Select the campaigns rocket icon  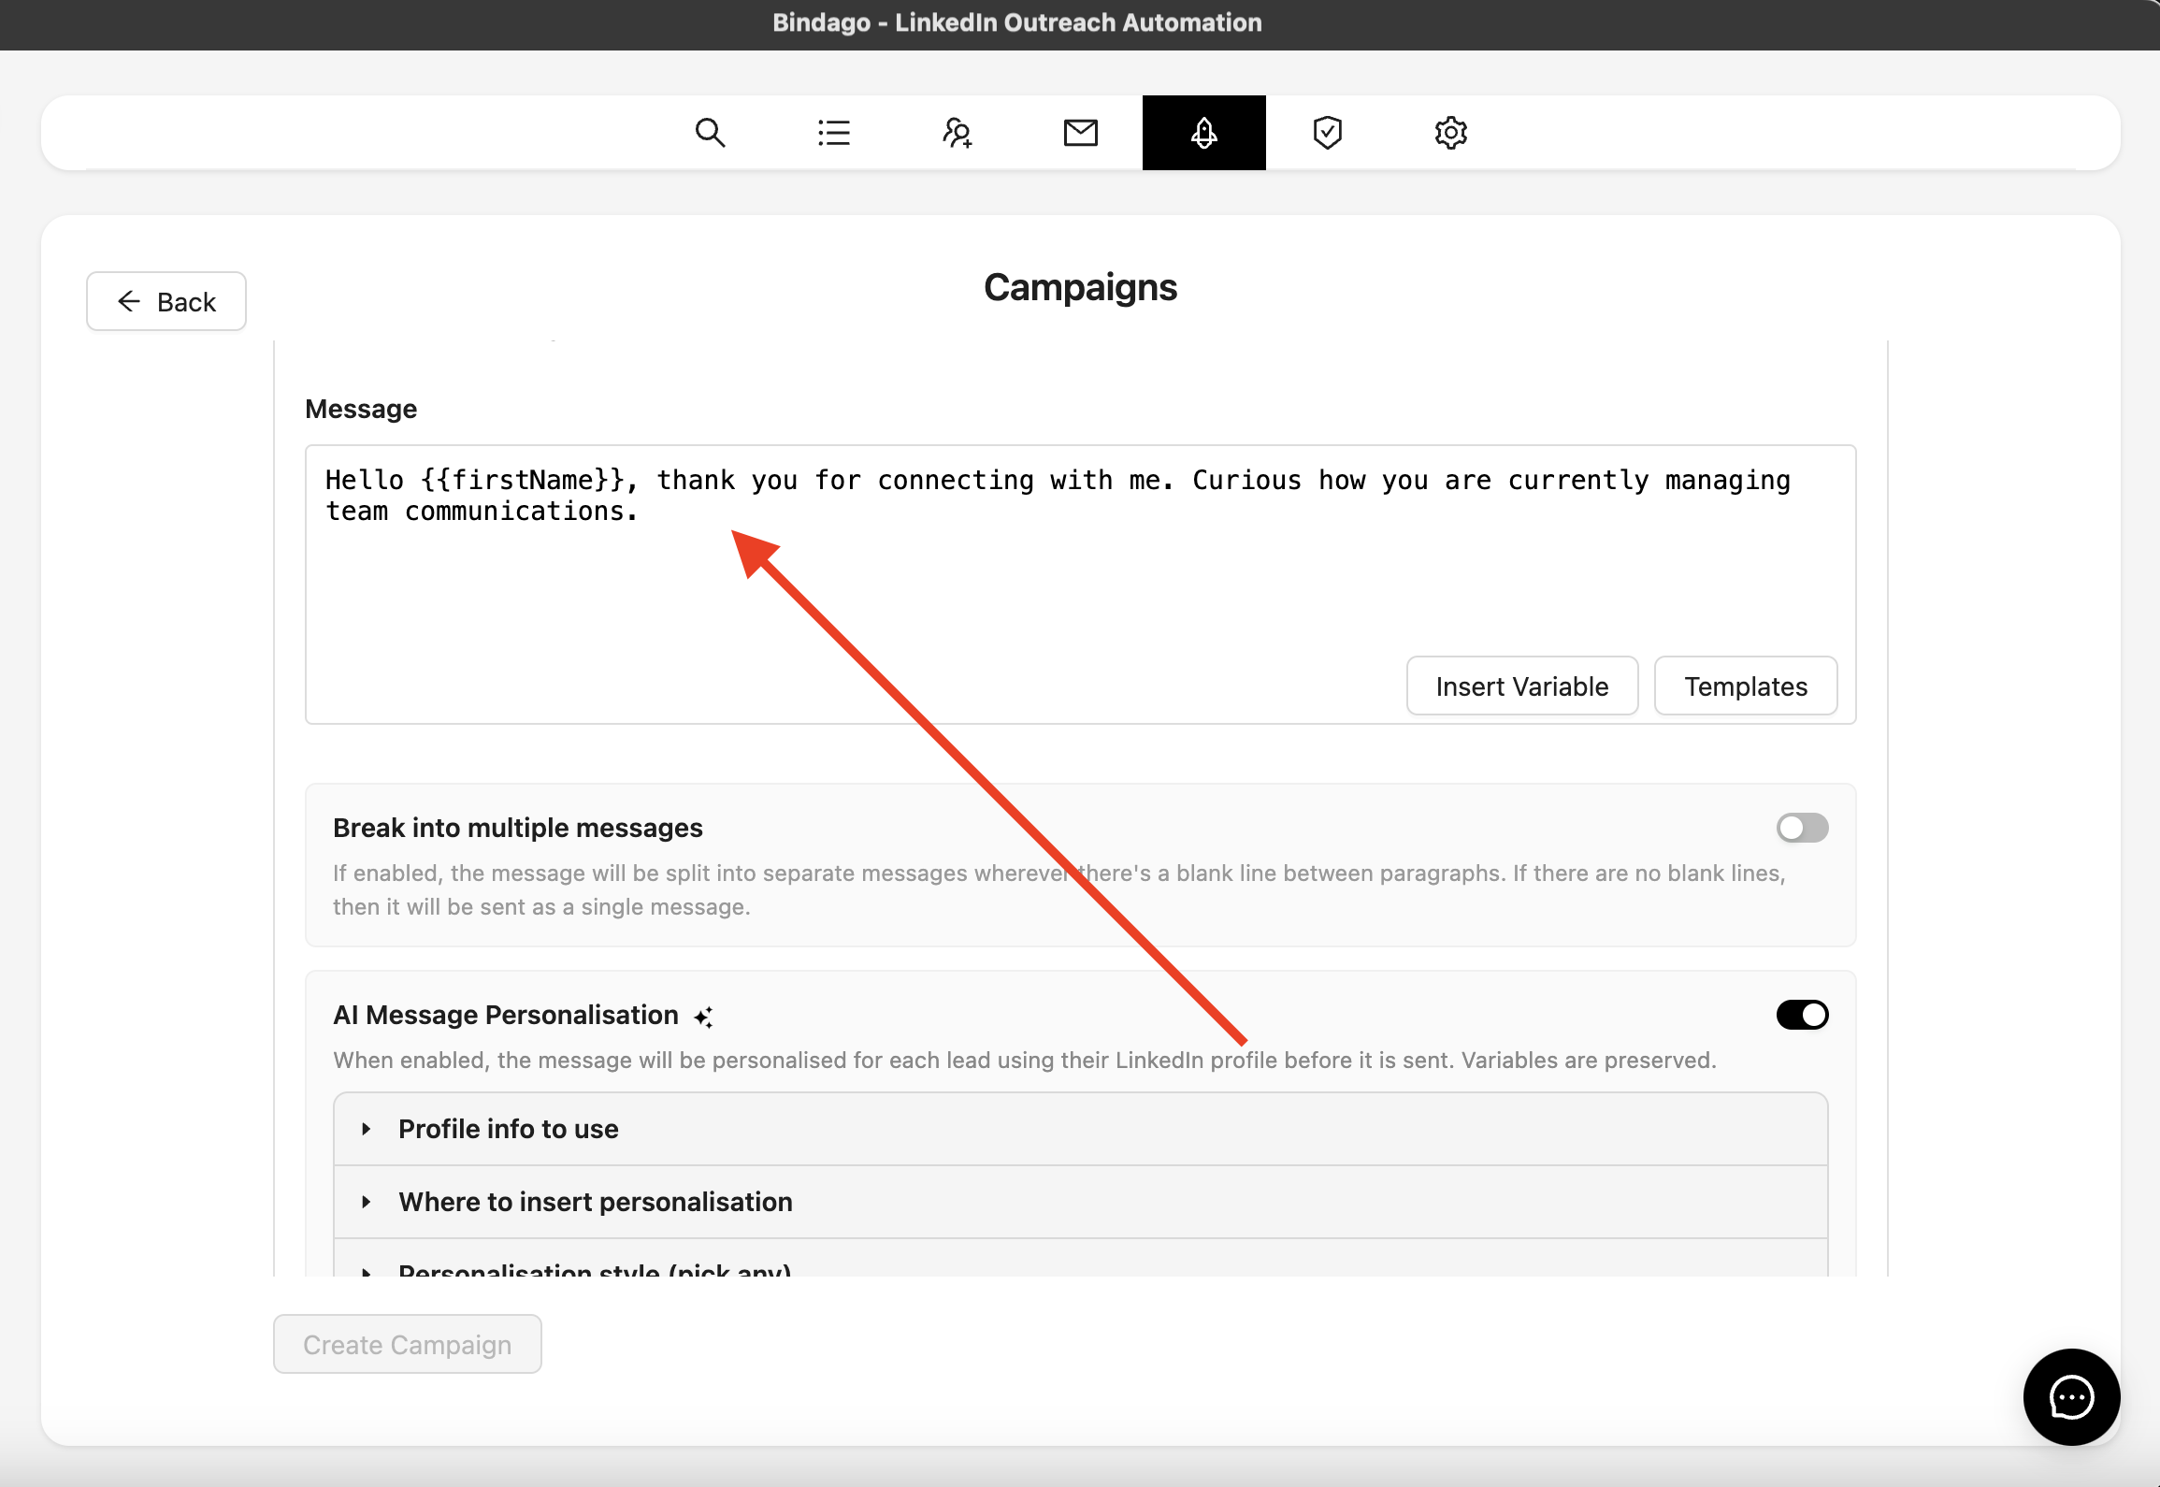click(x=1204, y=133)
